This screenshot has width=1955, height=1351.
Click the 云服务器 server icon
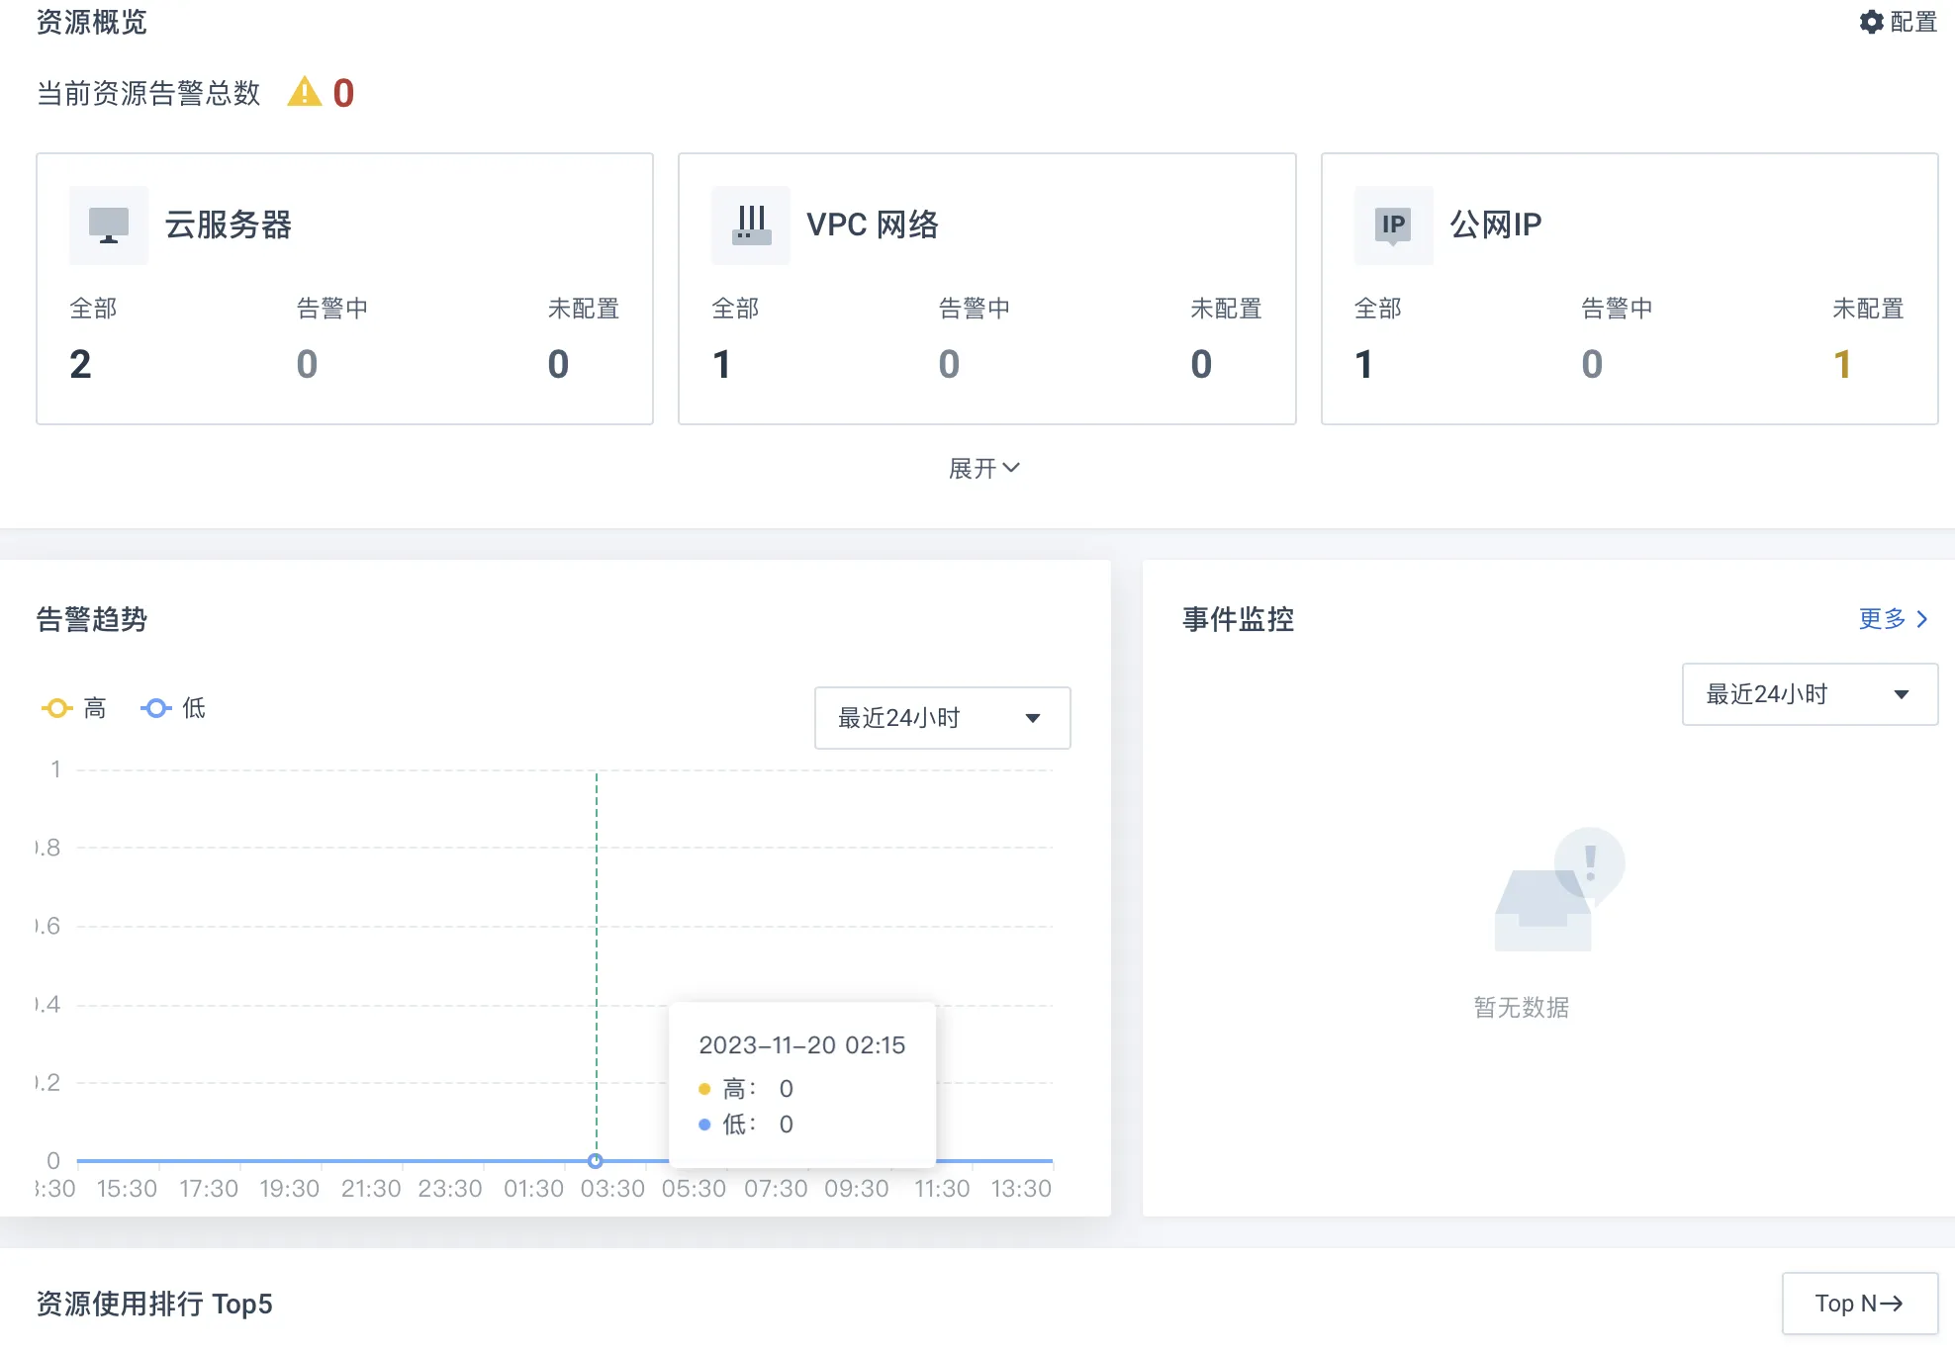(108, 225)
